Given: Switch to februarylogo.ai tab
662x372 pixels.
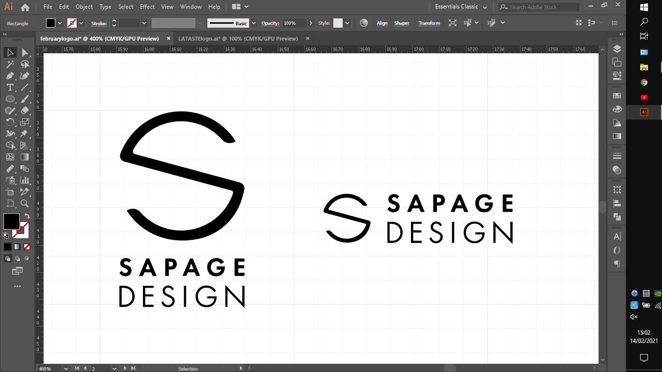Looking at the screenshot, I should (x=99, y=38).
